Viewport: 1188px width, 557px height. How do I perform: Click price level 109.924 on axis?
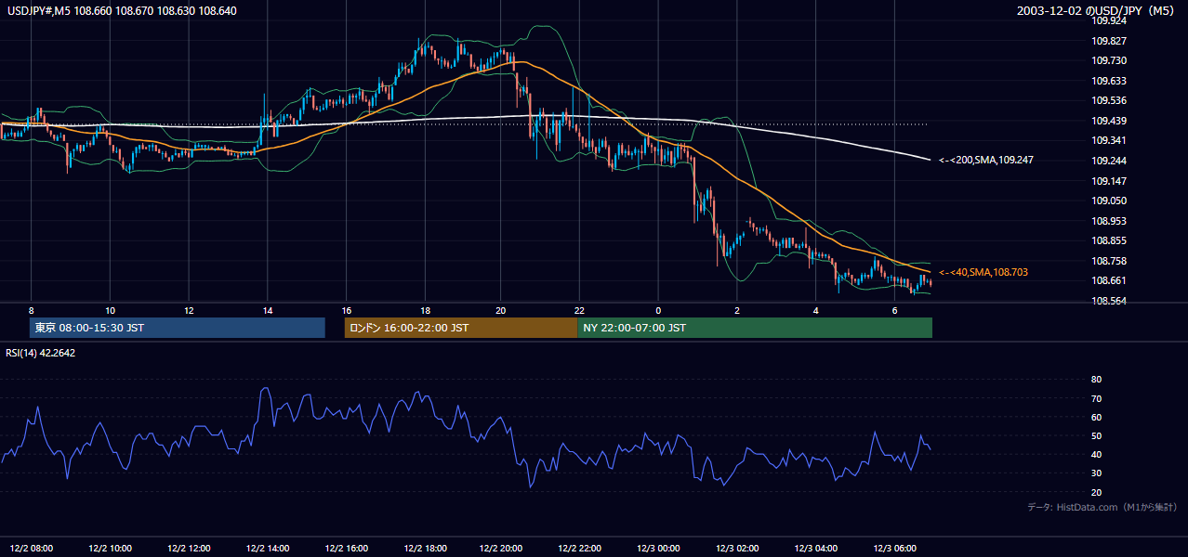(x=1110, y=20)
